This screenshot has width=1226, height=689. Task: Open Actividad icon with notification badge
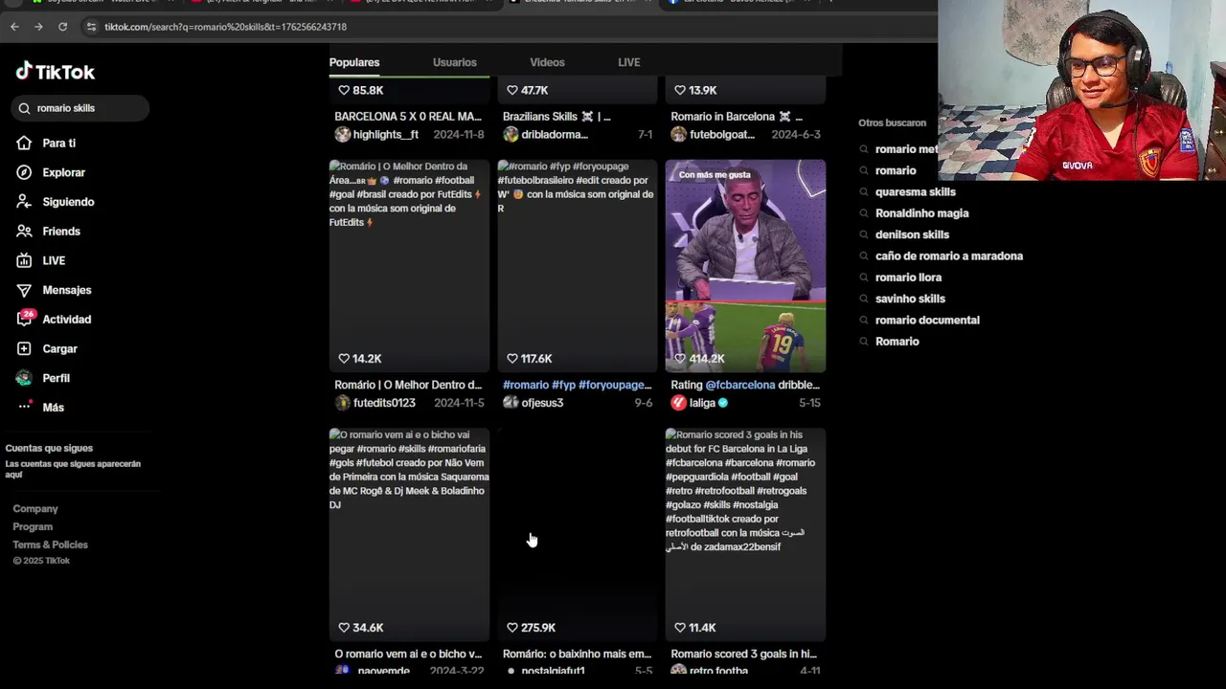[x=25, y=319]
